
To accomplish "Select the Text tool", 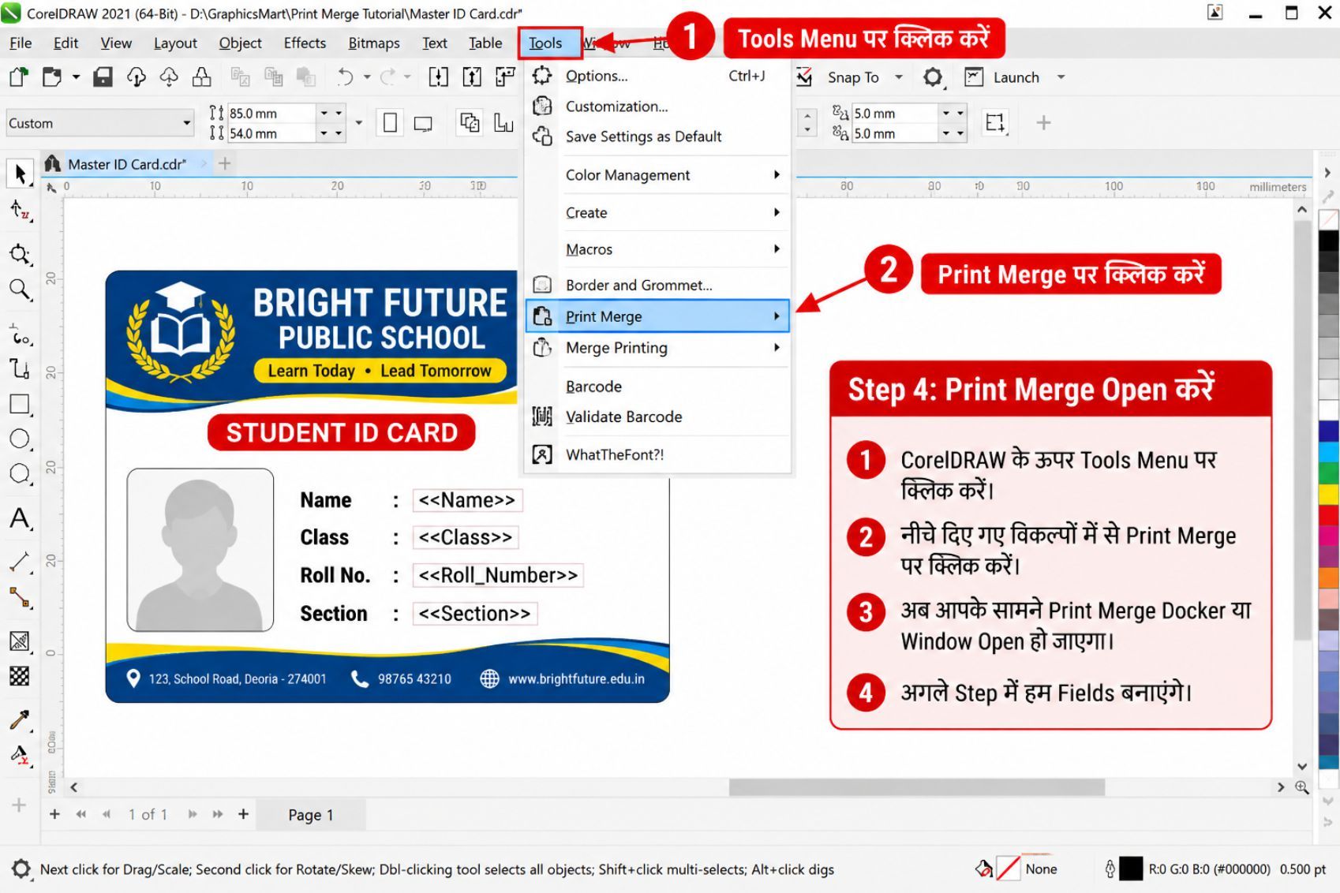I will 20,518.
